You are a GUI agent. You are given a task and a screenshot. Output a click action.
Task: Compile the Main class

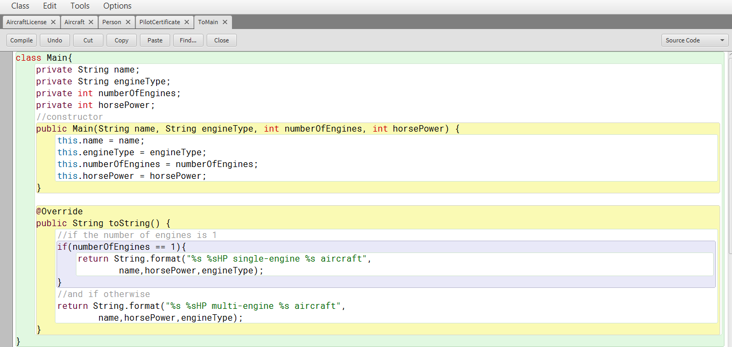[x=21, y=40]
